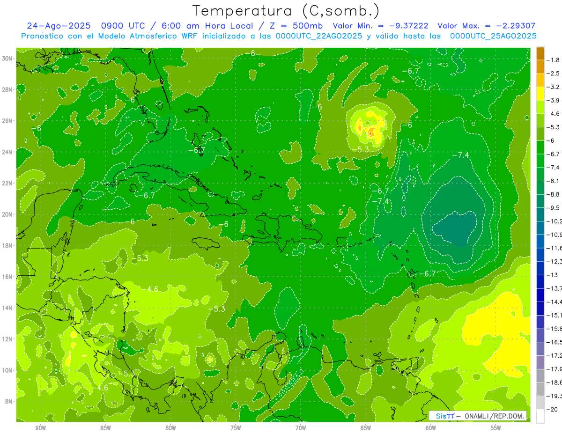Pick the green swatch between -6.7 and -7.4
This screenshot has height=434, width=562.
click(540, 161)
